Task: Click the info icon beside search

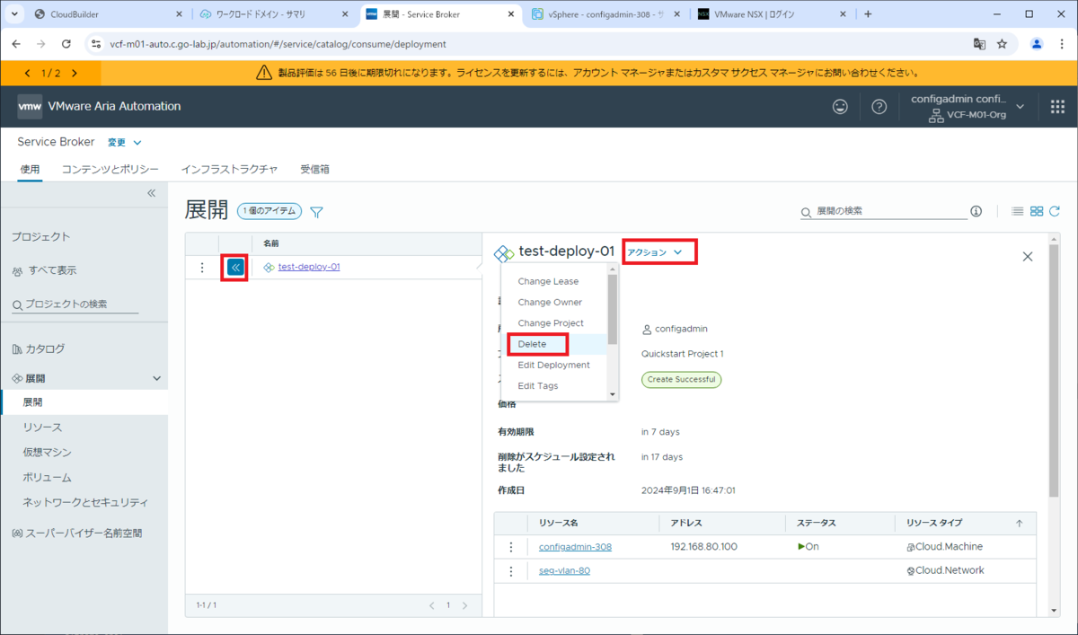Action: (x=976, y=211)
